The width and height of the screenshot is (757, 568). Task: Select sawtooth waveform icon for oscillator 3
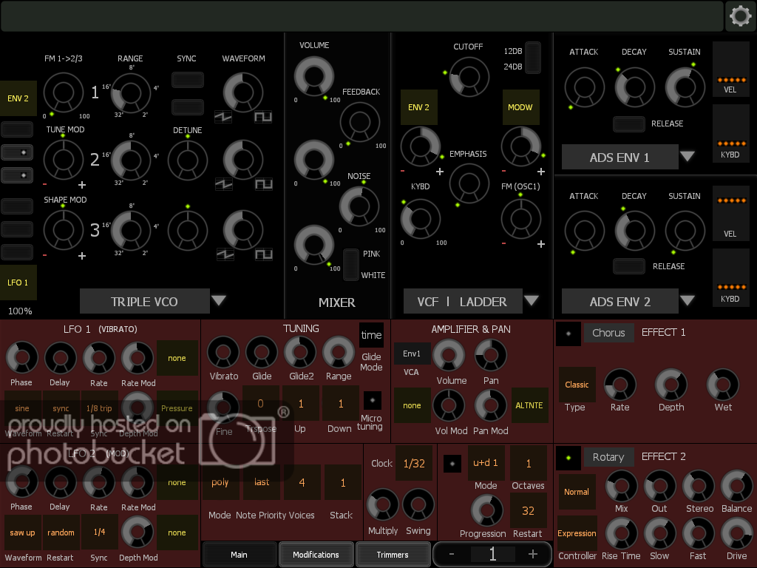coord(225,254)
